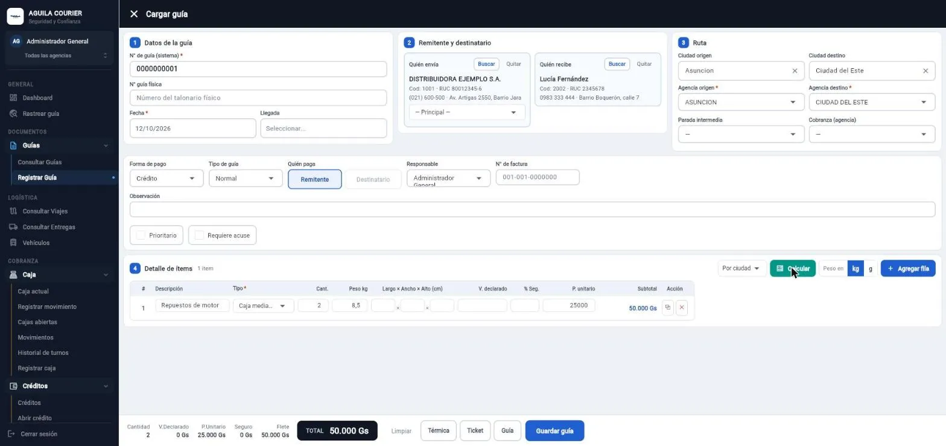The width and height of the screenshot is (946, 446).
Task: Click the Vehículos icon in sidebar
Action: pyautogui.click(x=13, y=243)
